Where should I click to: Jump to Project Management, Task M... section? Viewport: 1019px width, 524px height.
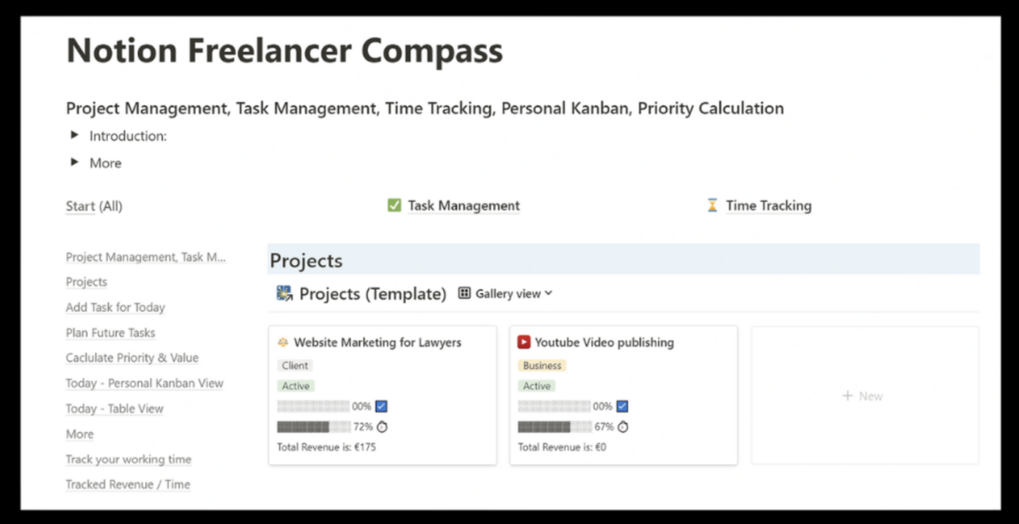(146, 257)
